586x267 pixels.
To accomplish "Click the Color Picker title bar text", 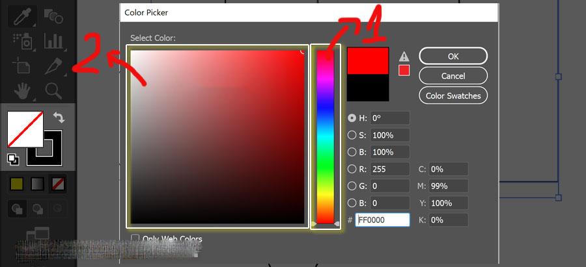I will coord(146,13).
